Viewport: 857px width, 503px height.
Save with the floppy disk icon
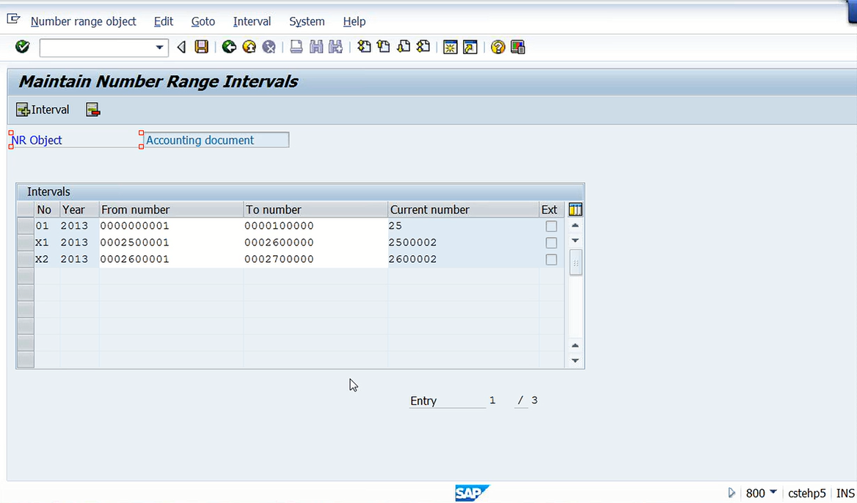(202, 47)
